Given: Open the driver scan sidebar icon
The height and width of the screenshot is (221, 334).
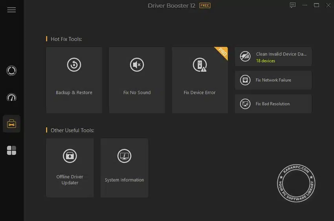Looking at the screenshot, I should [11, 71].
